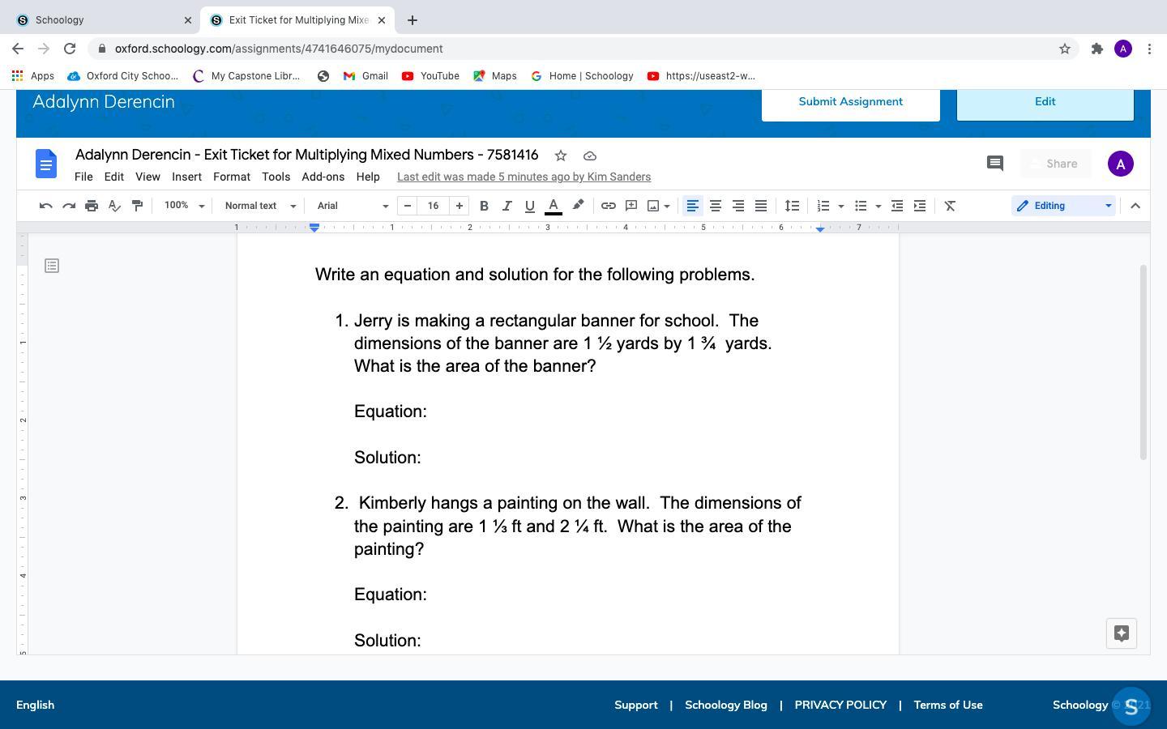1167x729 pixels.
Task: Bookmark this page with star icon
Action: tap(1065, 49)
